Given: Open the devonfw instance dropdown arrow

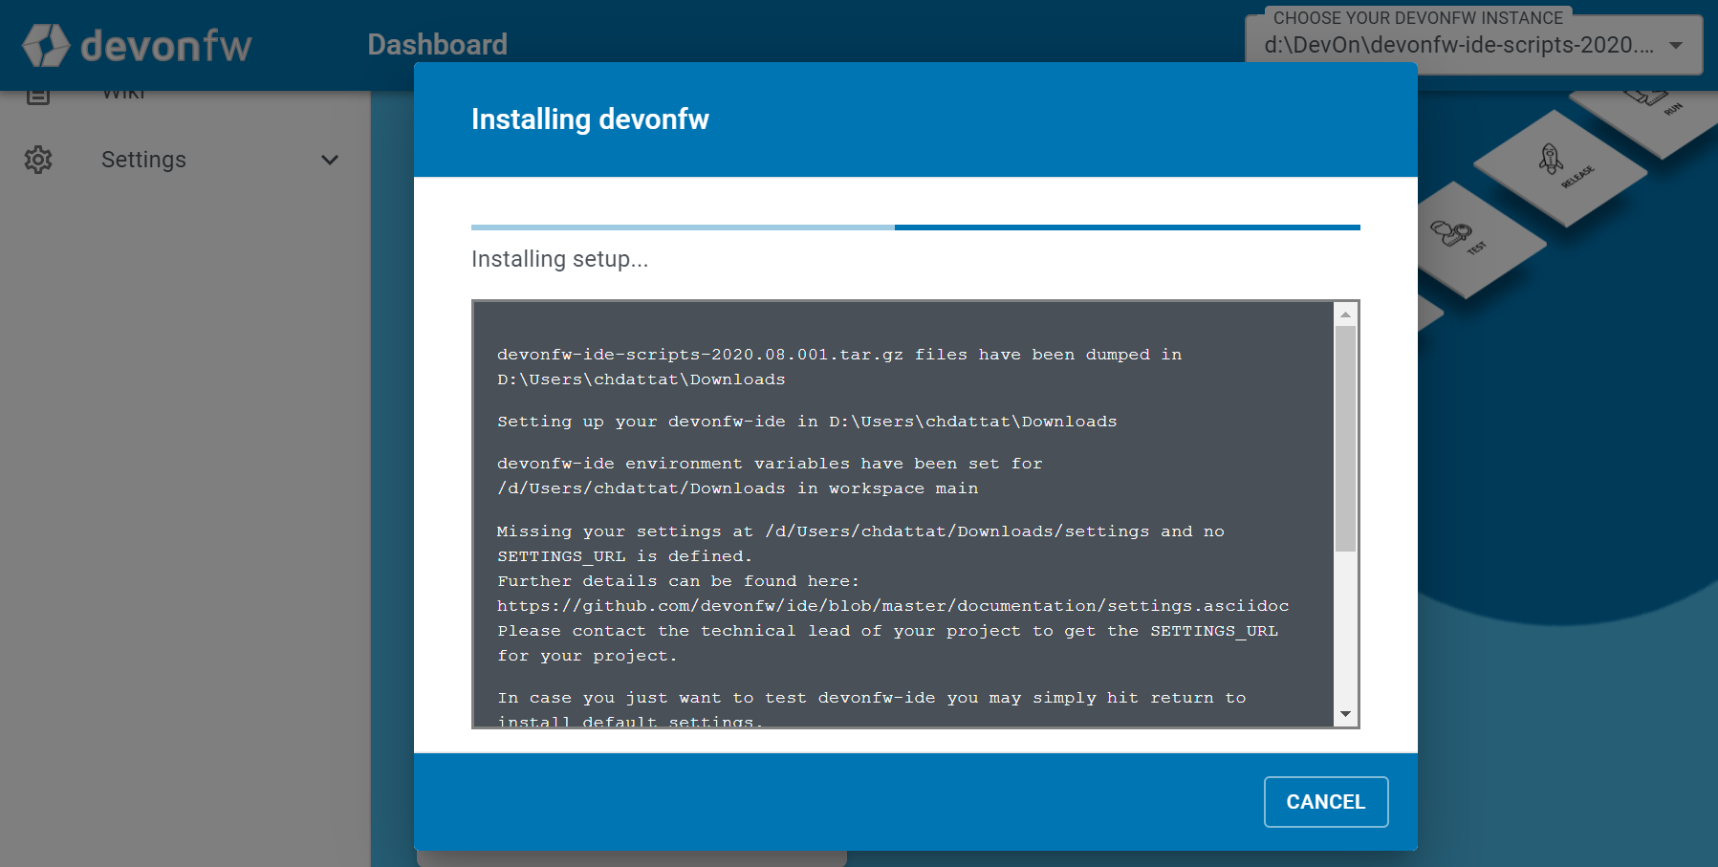Looking at the screenshot, I should 1676,45.
